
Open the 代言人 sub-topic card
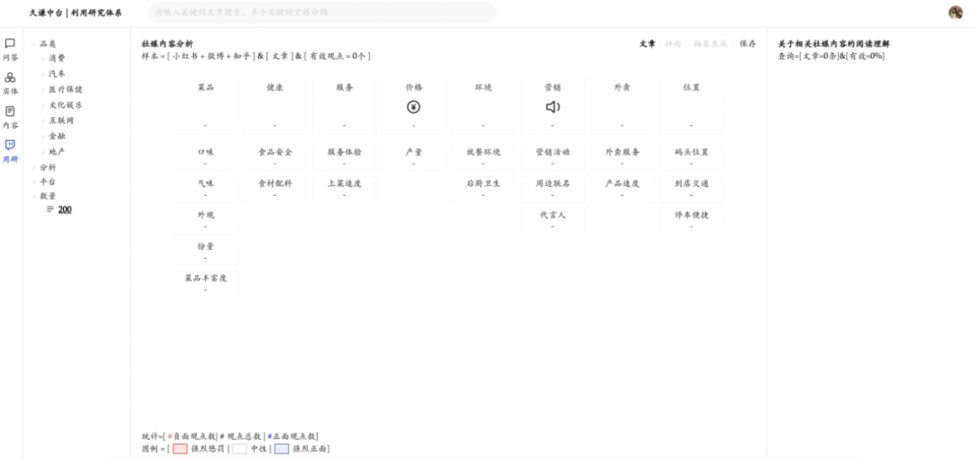click(552, 221)
